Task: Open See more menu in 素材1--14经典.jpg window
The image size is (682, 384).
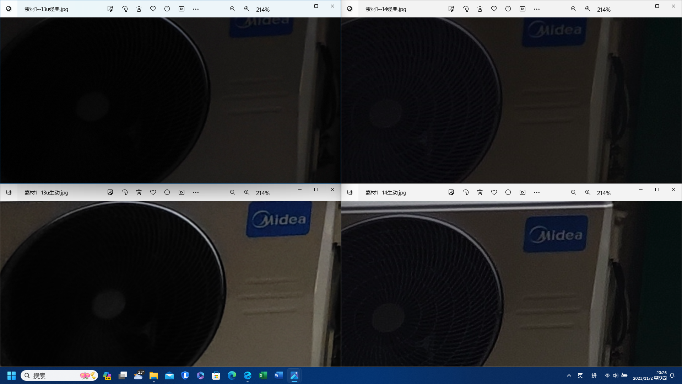Action: click(536, 9)
